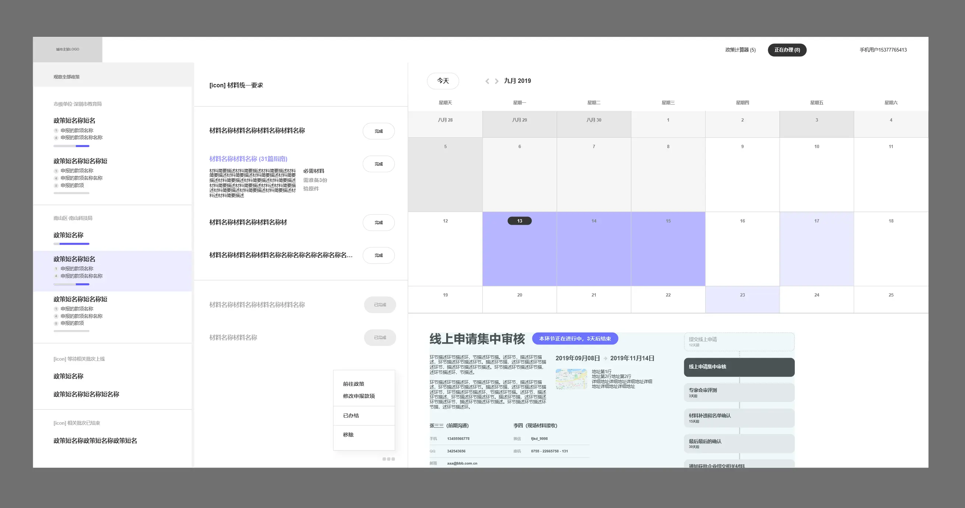Open the map thumbnail of the address
Viewport: 965px width, 508px height.
pos(571,379)
